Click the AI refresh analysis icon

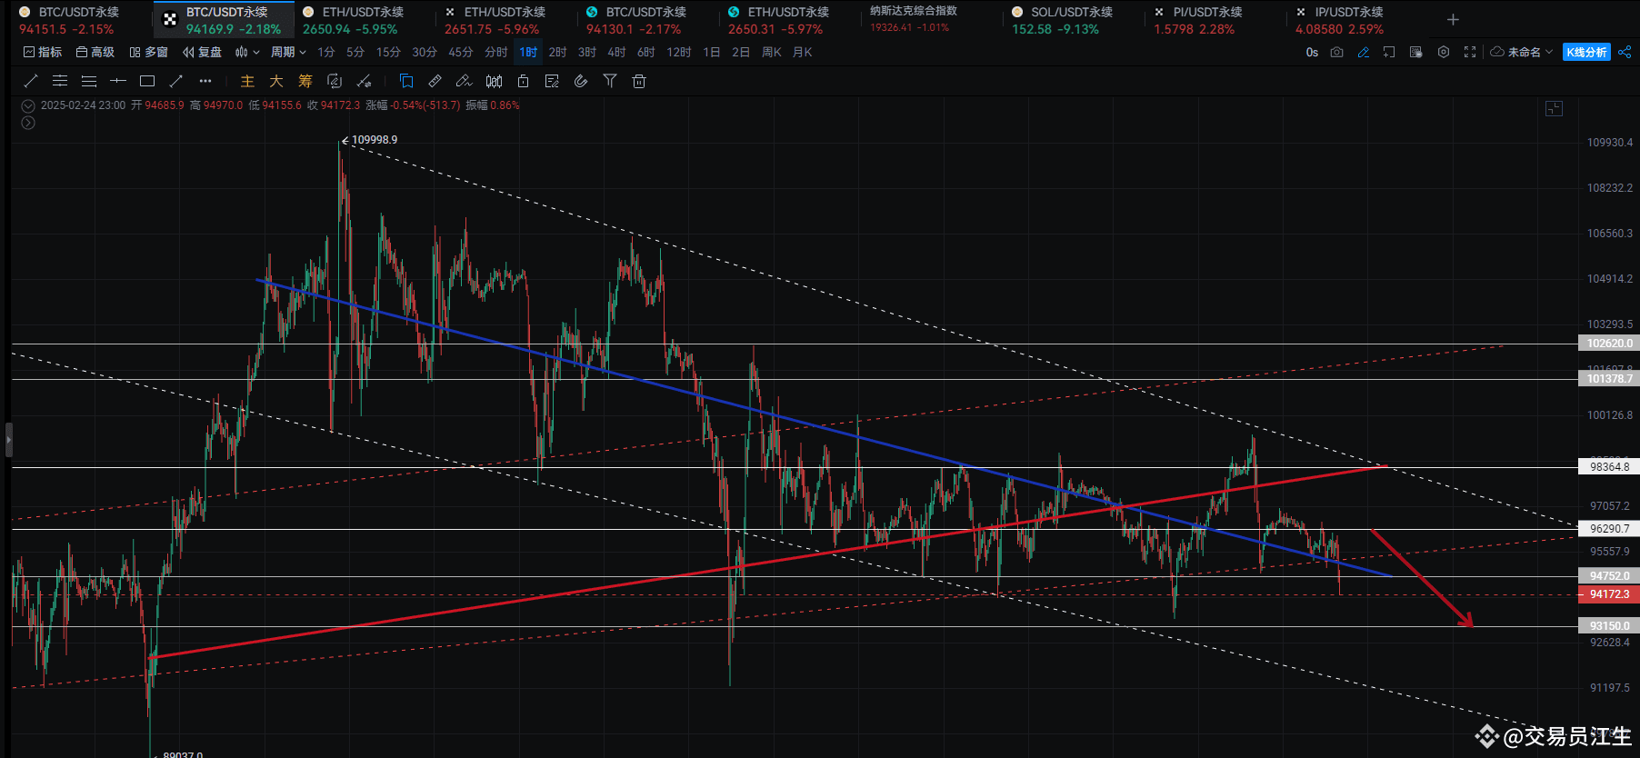click(x=335, y=81)
